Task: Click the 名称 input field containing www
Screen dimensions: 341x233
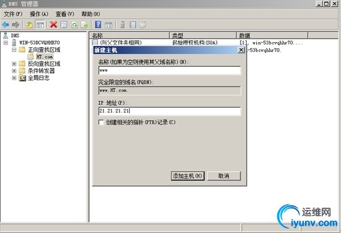Action: click(170, 71)
